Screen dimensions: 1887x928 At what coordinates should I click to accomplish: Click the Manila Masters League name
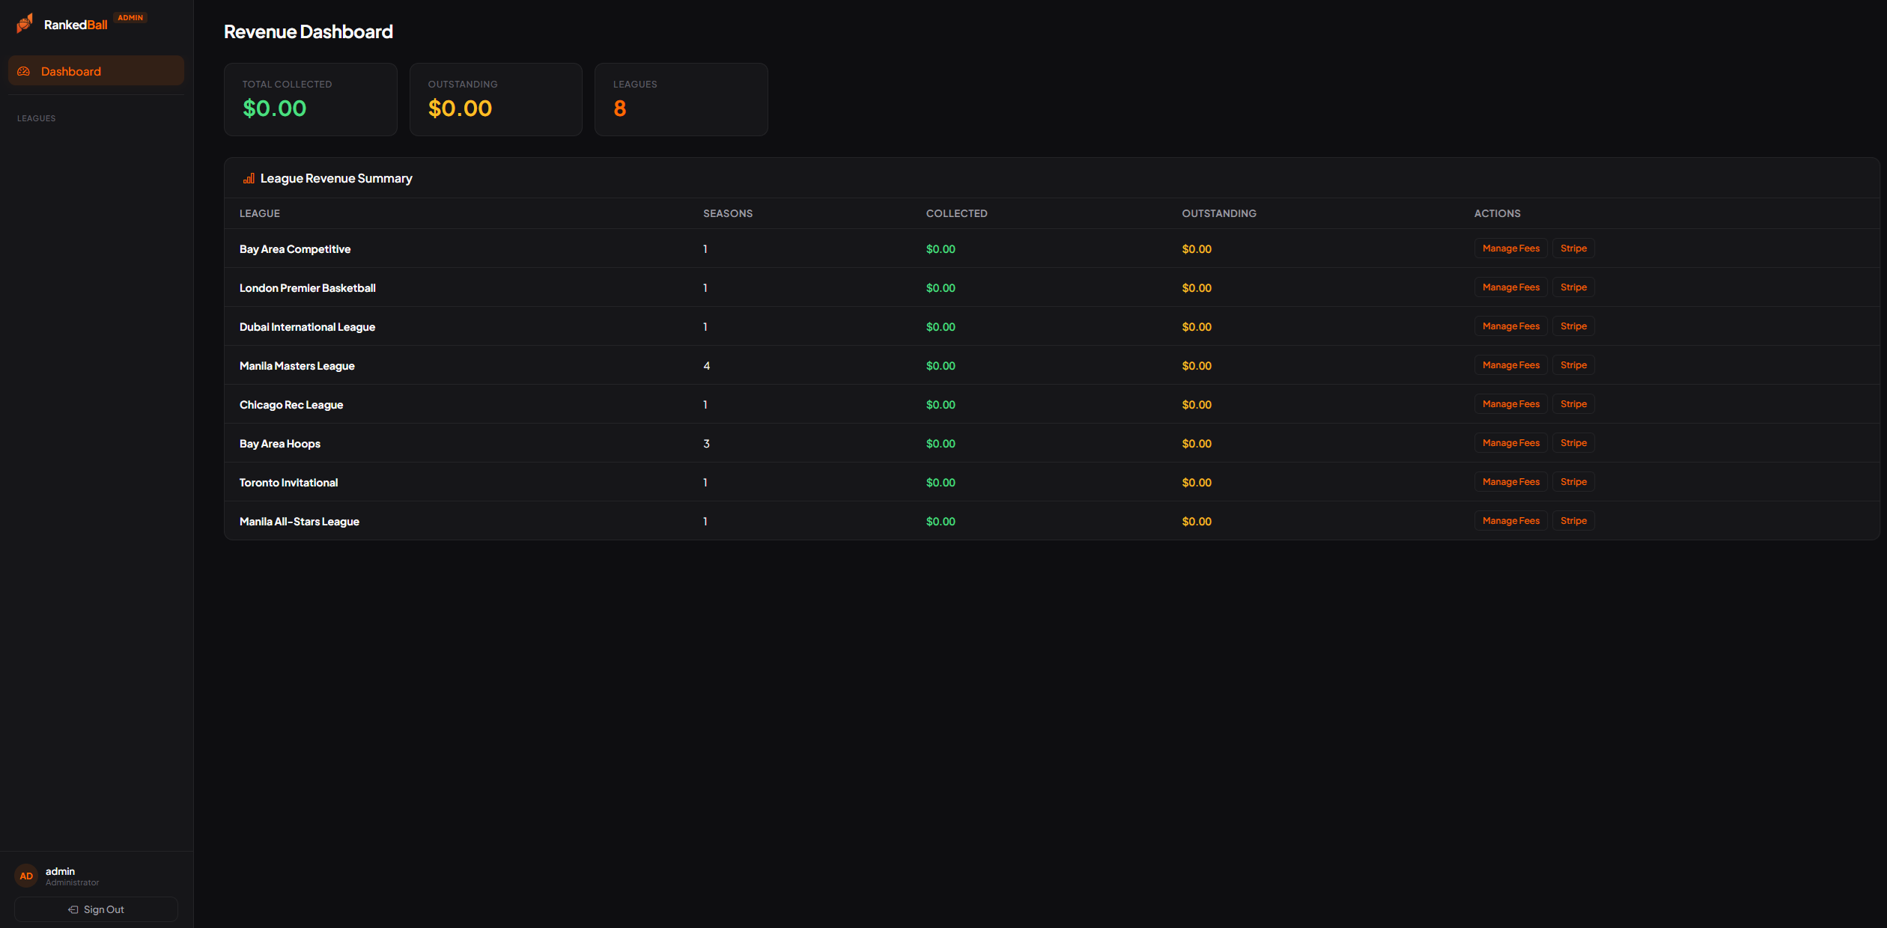point(297,366)
